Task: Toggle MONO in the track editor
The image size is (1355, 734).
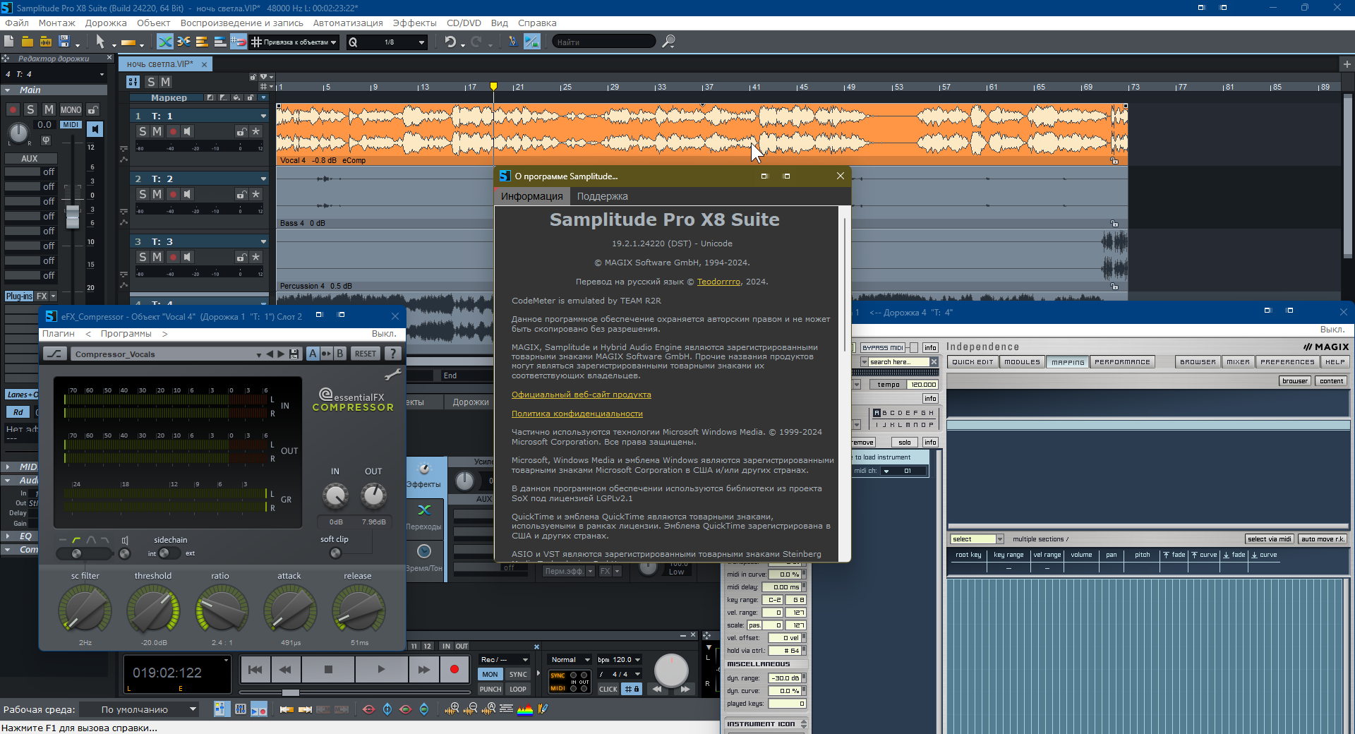Action: tap(71, 109)
